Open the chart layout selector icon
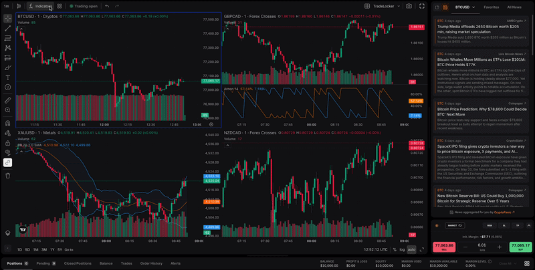Screen dimensions: 535x270 tap(367, 6)
